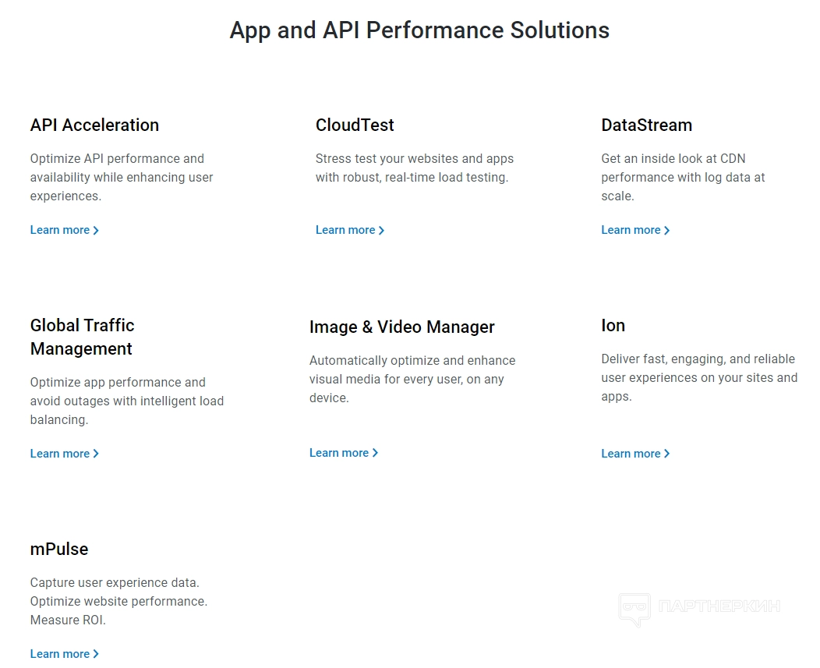Click chevron arrow for Global Traffic Management
Screen dimensions: 820x668
(x=96, y=454)
